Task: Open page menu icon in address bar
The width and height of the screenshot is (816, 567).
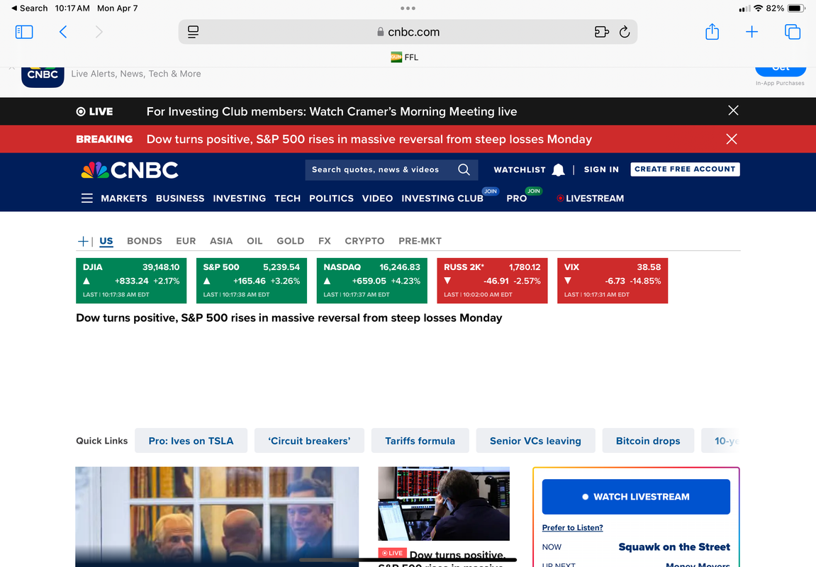Action: pos(193,33)
